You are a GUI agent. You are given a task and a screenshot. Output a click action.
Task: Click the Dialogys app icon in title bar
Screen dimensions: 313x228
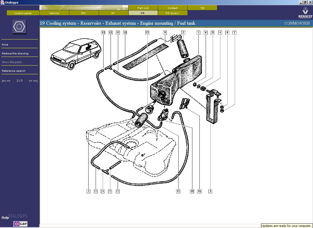coord(2,2)
